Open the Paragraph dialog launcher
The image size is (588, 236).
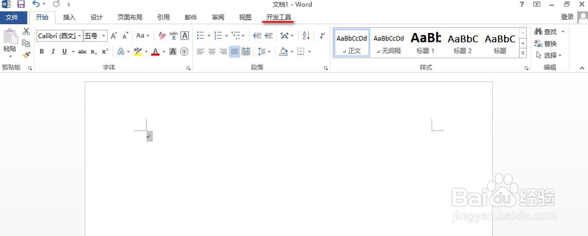coord(326,68)
